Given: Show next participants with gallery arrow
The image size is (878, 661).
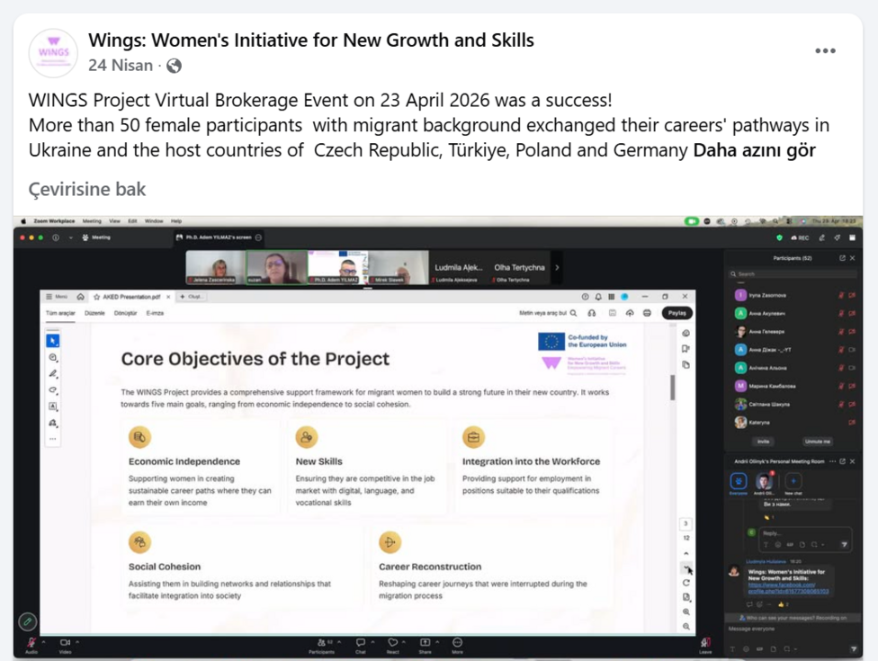Looking at the screenshot, I should tap(557, 267).
